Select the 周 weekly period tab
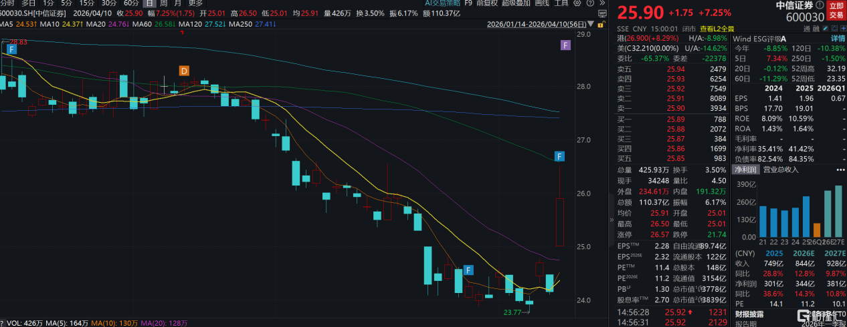 163,3
